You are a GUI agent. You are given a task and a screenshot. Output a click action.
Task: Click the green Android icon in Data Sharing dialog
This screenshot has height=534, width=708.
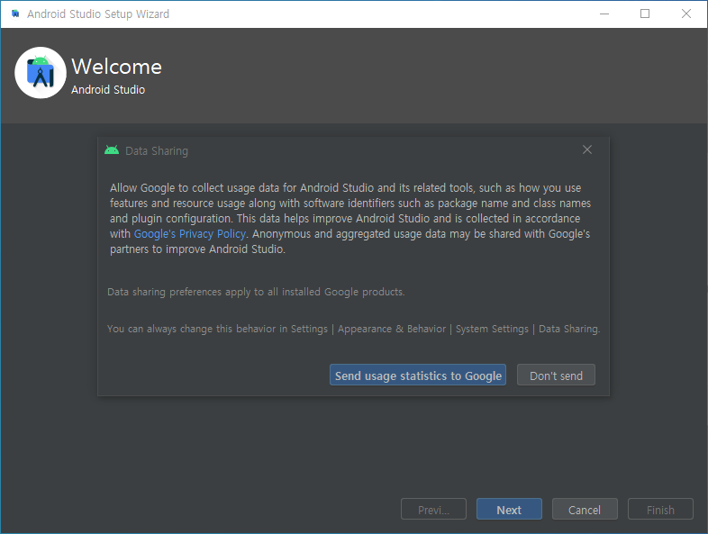tap(112, 149)
